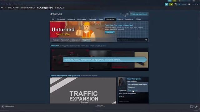200x112 pixels.
Task: Click the green friends indicator icon
Action: 171,4
